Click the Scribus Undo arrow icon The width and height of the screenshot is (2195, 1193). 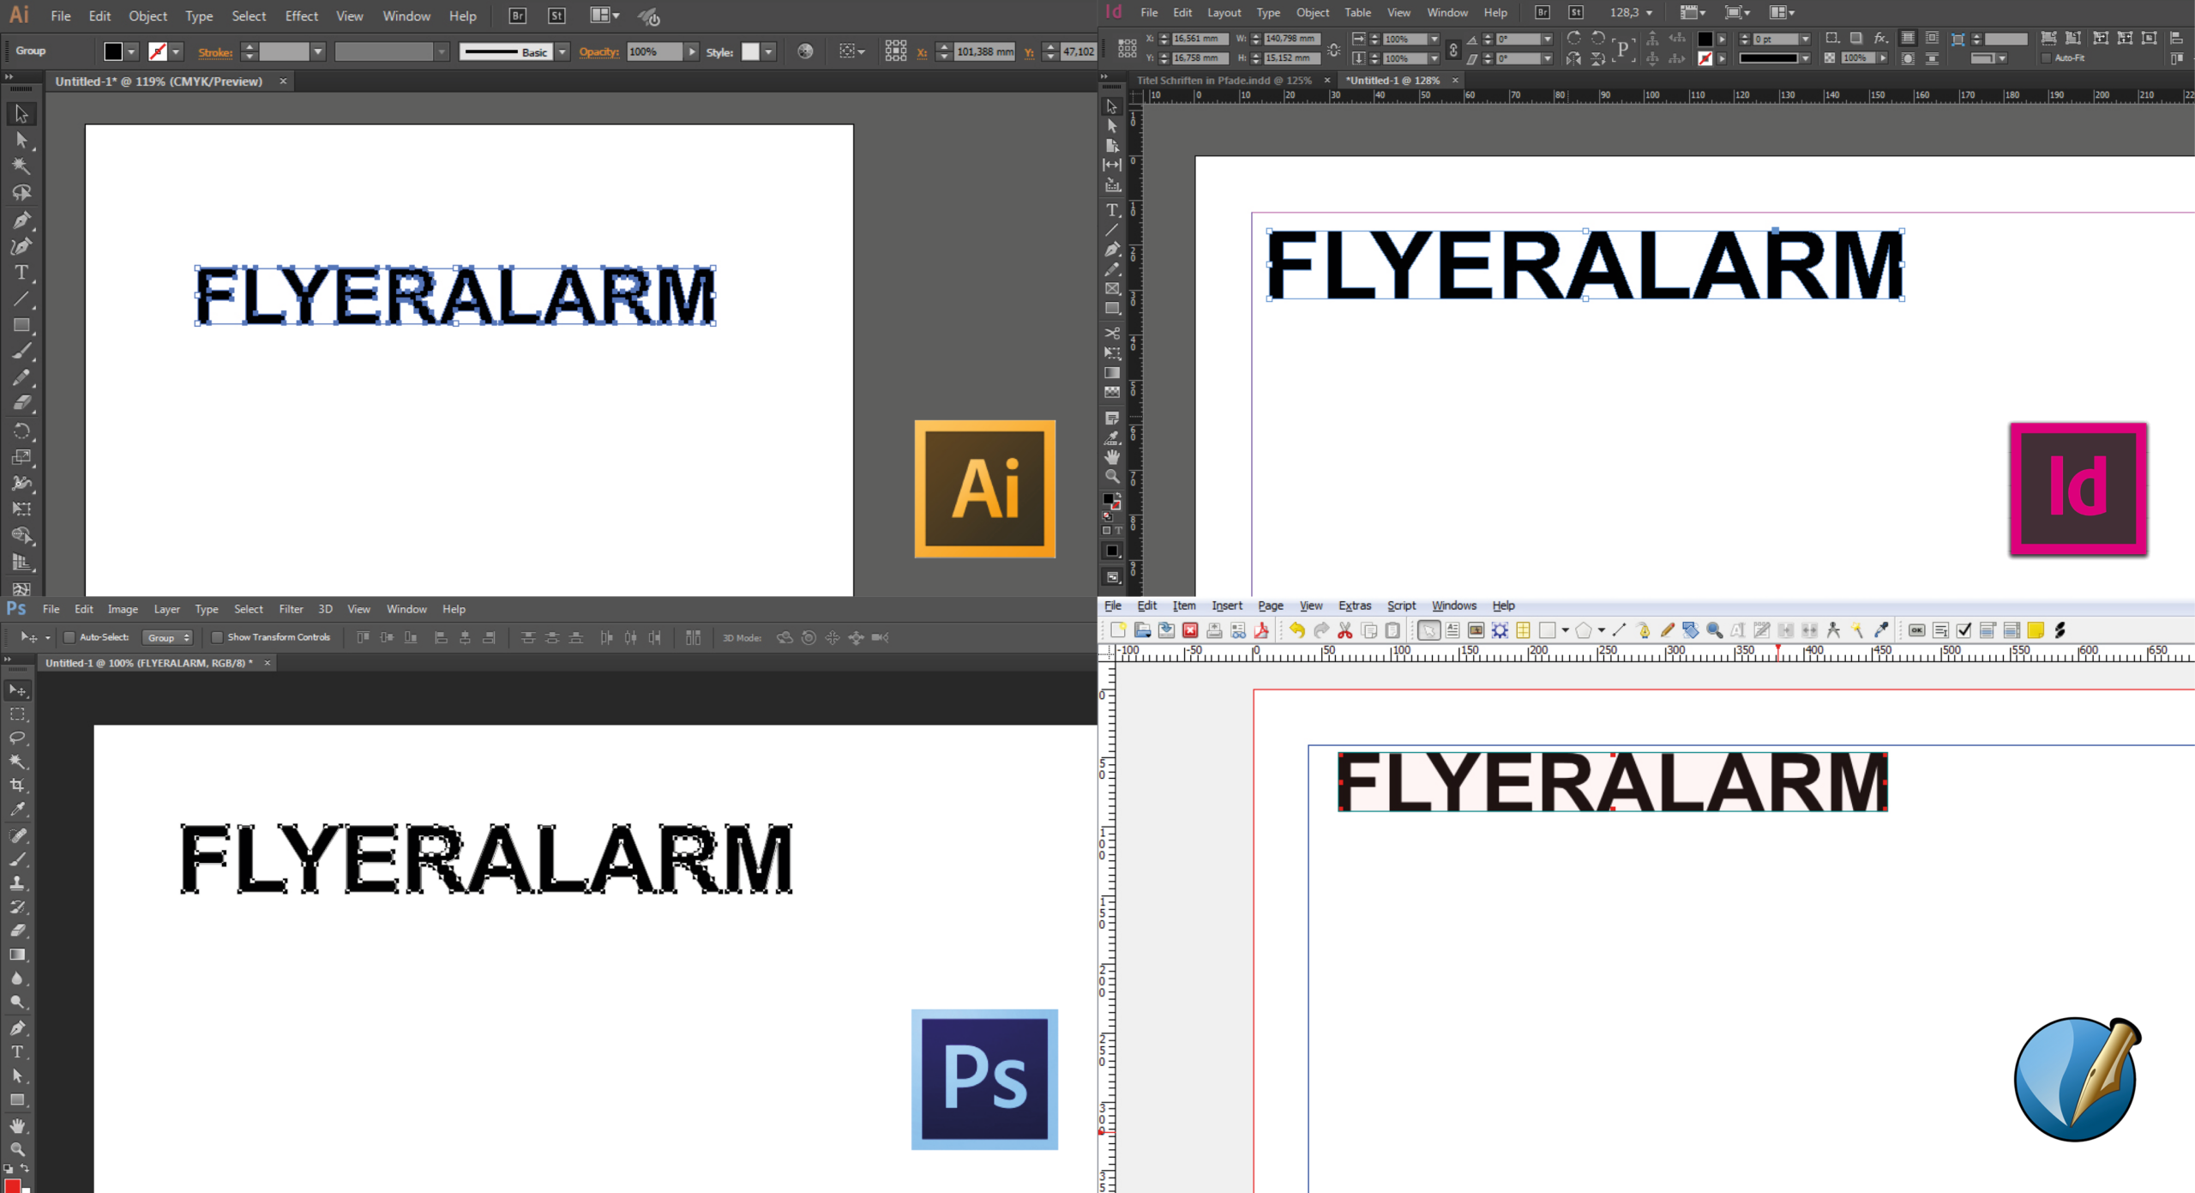point(1296,631)
